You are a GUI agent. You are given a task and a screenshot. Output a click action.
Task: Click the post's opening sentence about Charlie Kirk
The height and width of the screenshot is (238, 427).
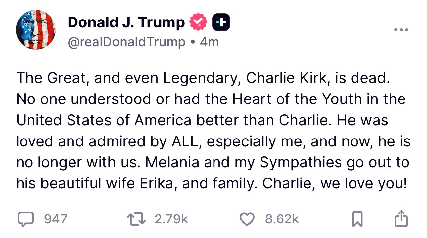pos(201,78)
